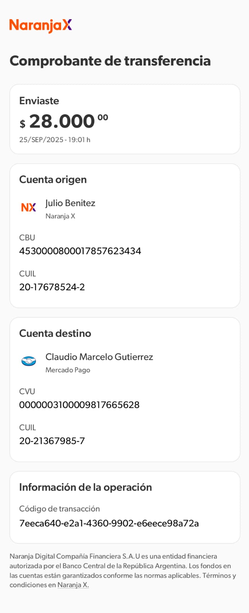Screen dimensions: 249x613
Task: Select the origin CUIL 20-17678524-2
Action: tap(52, 287)
